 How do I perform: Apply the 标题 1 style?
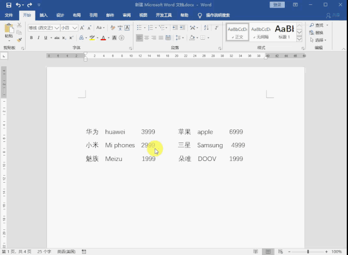tap(284, 32)
